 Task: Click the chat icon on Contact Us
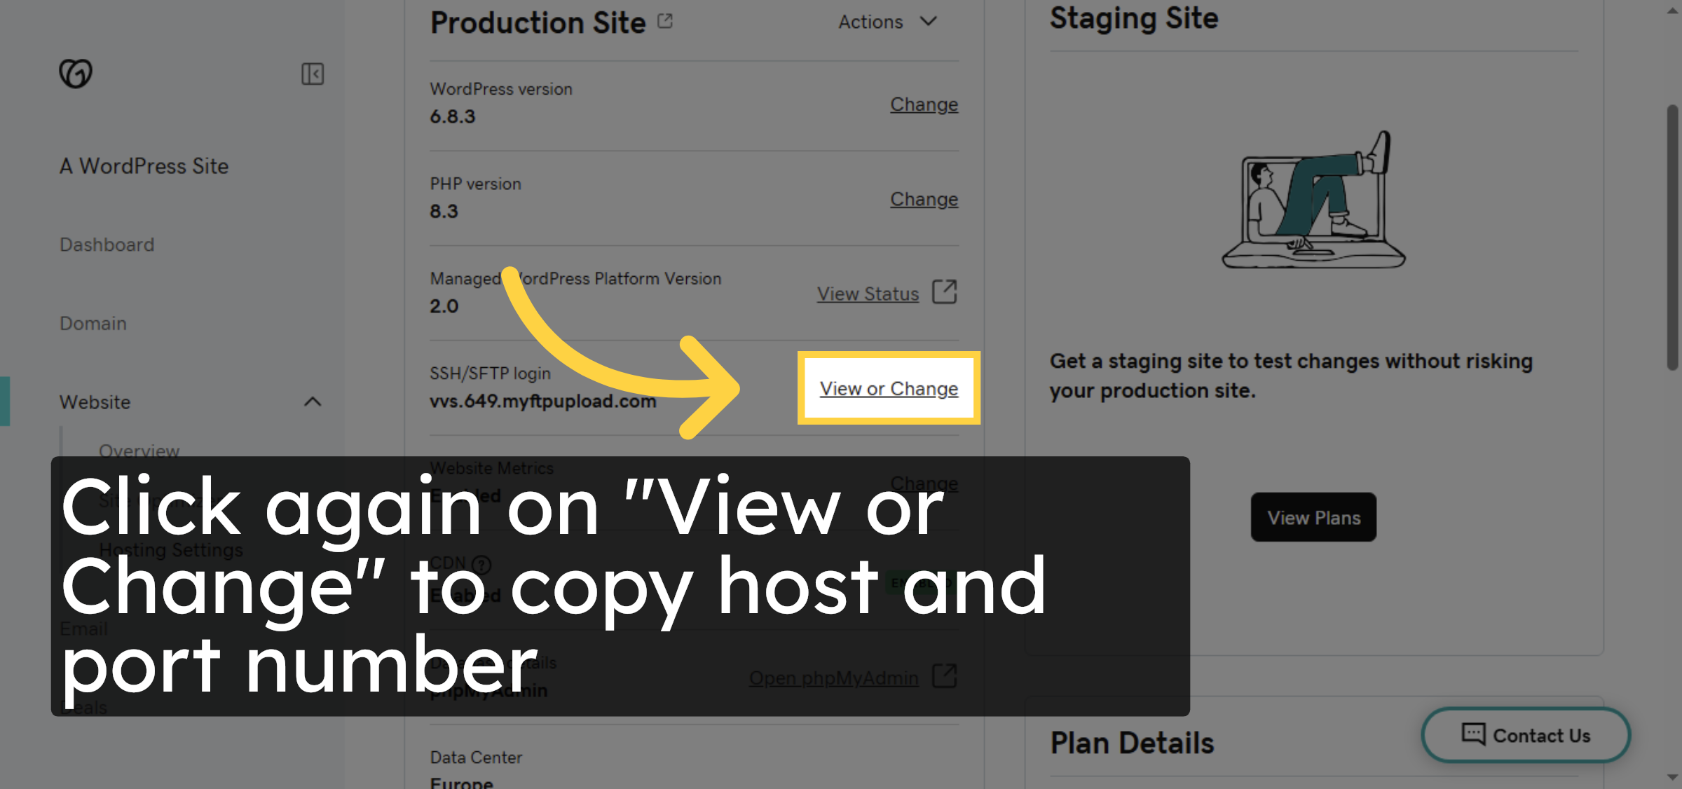[x=1474, y=734]
